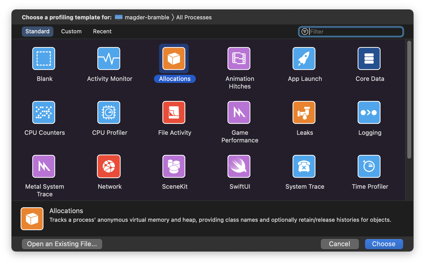Click the Animation Hitches label text
The image size is (425, 265).
[240, 83]
